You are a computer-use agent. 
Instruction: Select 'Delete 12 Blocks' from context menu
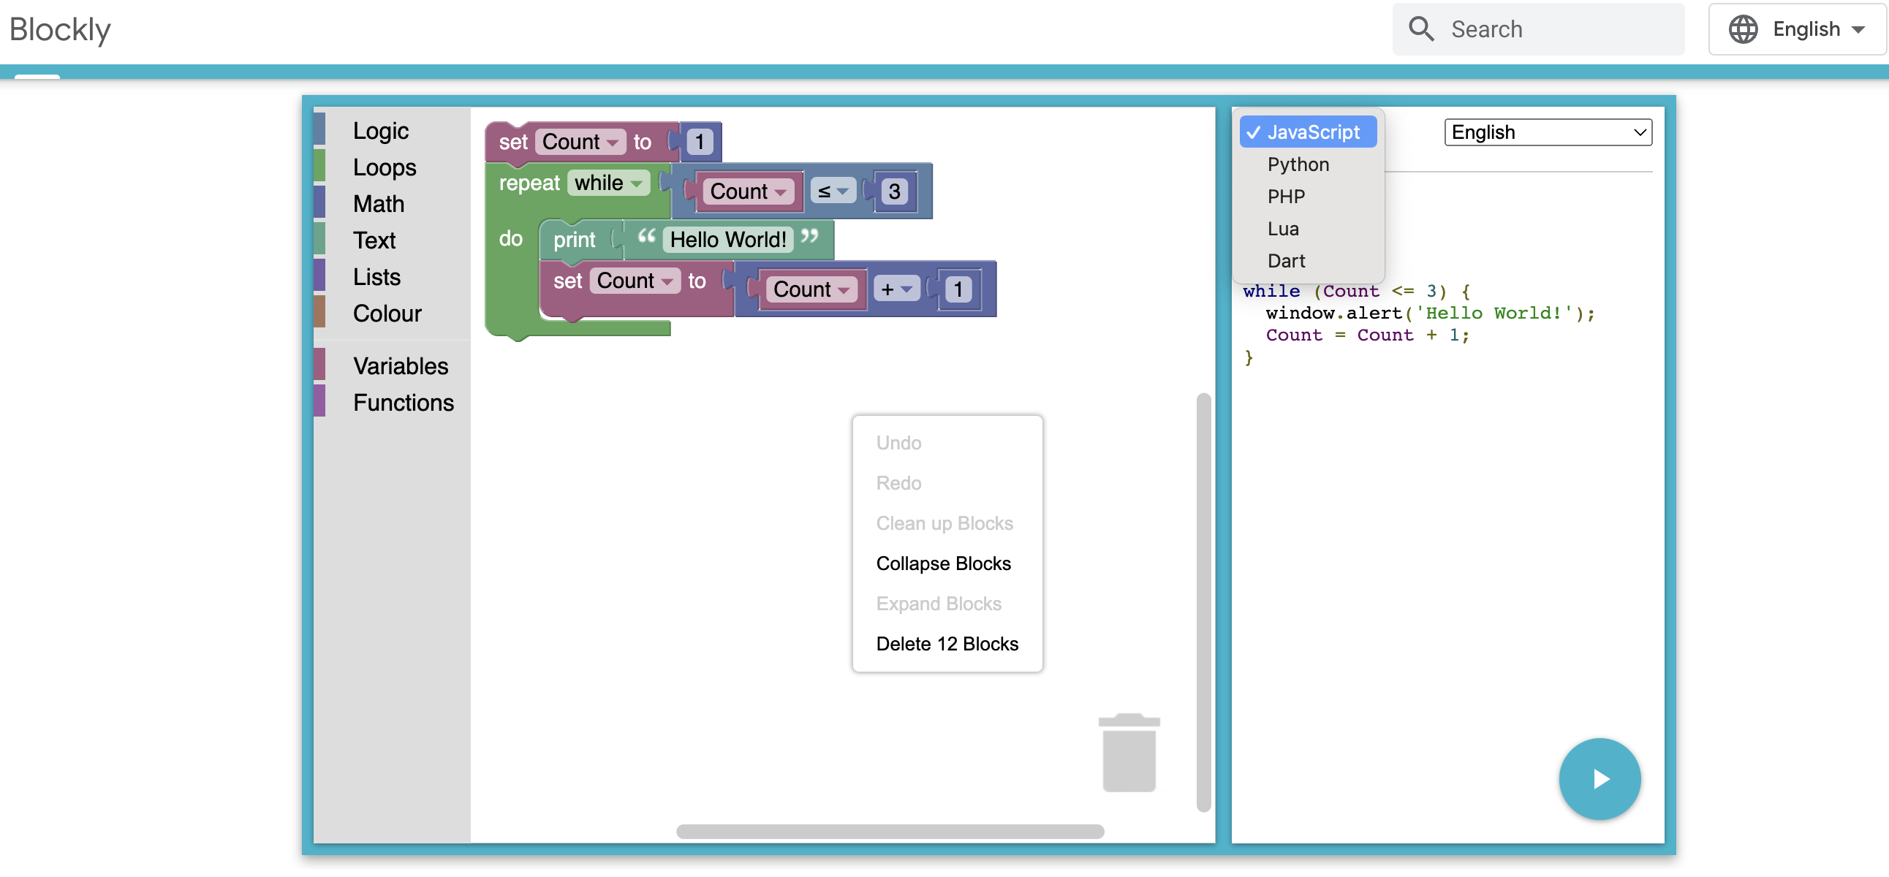tap(947, 643)
